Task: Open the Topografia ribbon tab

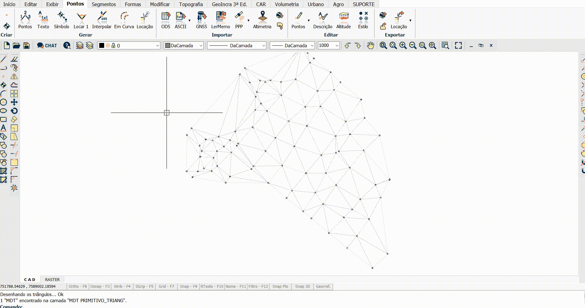Action: tap(191, 4)
